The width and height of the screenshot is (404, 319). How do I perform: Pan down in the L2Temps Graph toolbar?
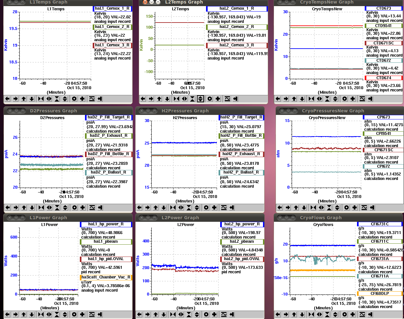coord(167,99)
